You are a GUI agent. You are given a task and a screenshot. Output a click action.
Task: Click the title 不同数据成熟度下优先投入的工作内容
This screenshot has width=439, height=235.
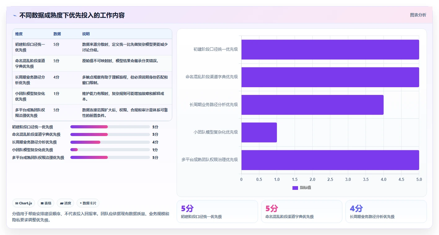point(72,15)
